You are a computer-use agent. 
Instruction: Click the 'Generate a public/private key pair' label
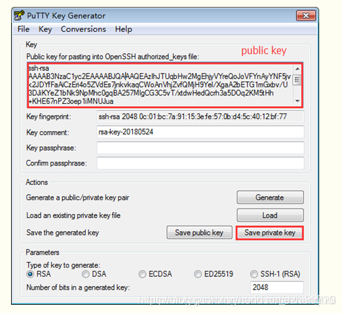click(x=78, y=197)
